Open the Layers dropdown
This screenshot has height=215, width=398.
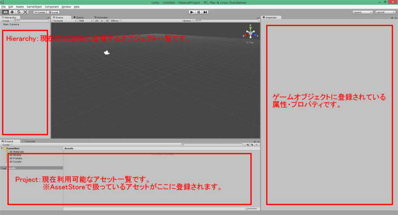(362, 12)
